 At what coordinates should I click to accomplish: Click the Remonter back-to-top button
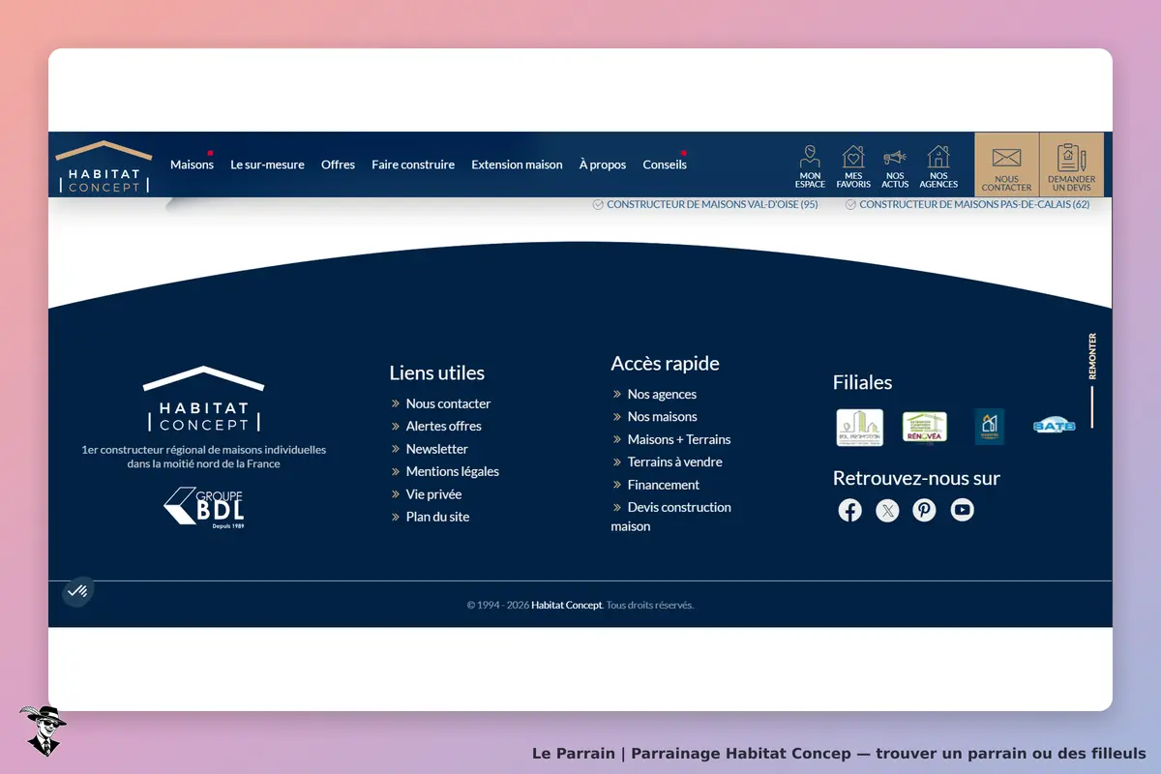click(x=1092, y=380)
